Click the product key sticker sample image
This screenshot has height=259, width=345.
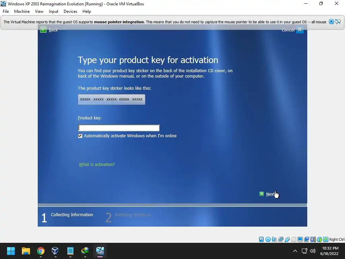point(111,99)
